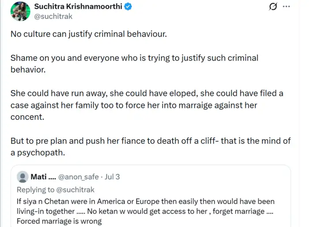This screenshot has width=309, height=227.
Task: Open the three-dot more options menu
Action: [x=286, y=6]
